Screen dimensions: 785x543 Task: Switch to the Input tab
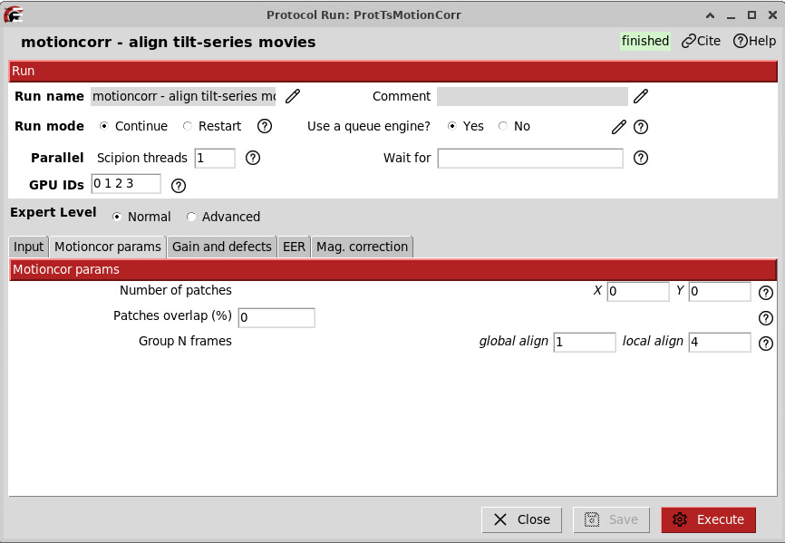[x=28, y=247]
